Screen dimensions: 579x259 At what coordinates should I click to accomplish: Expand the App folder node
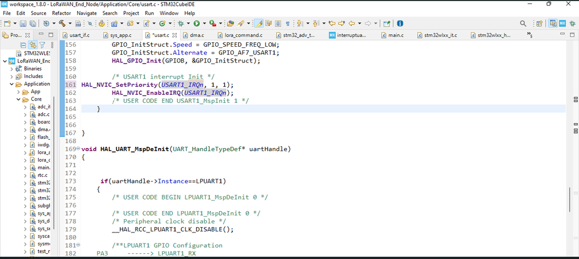pyautogui.click(x=18, y=92)
